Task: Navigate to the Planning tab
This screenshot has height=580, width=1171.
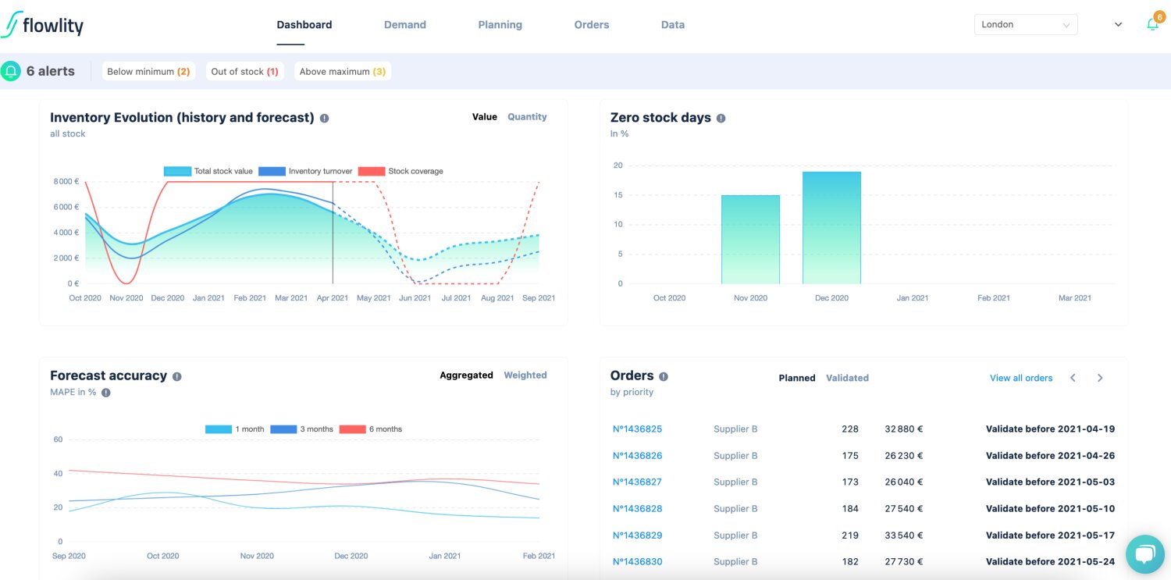Action: [500, 25]
